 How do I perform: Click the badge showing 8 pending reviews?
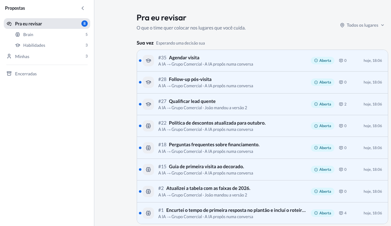click(84, 24)
